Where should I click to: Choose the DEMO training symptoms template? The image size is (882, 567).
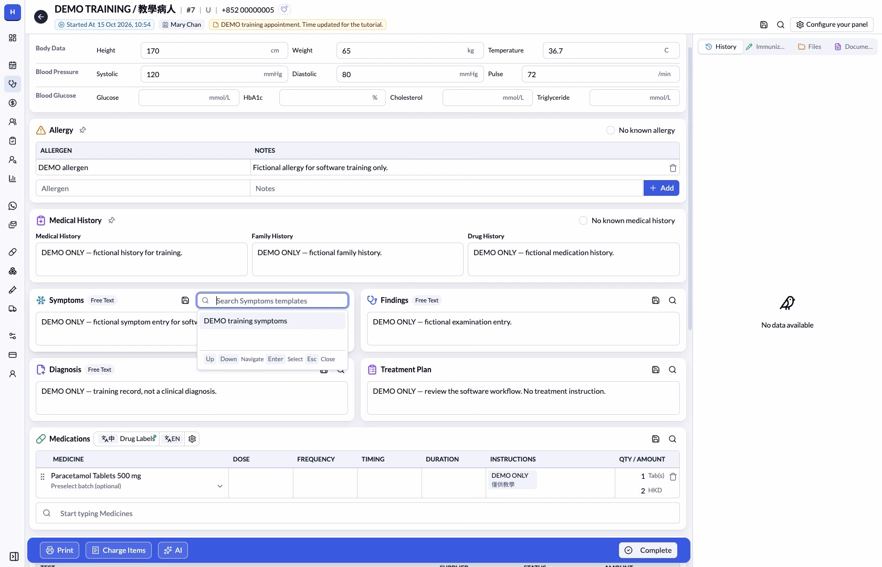click(272, 321)
